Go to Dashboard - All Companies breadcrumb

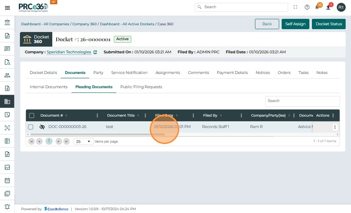coord(45,24)
